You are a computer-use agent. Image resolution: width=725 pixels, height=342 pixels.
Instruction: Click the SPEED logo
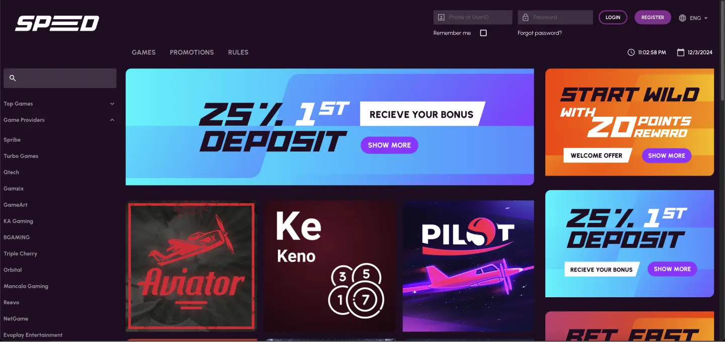pos(57,24)
